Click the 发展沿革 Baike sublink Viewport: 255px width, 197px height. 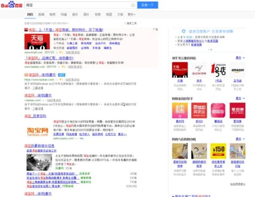59,134
